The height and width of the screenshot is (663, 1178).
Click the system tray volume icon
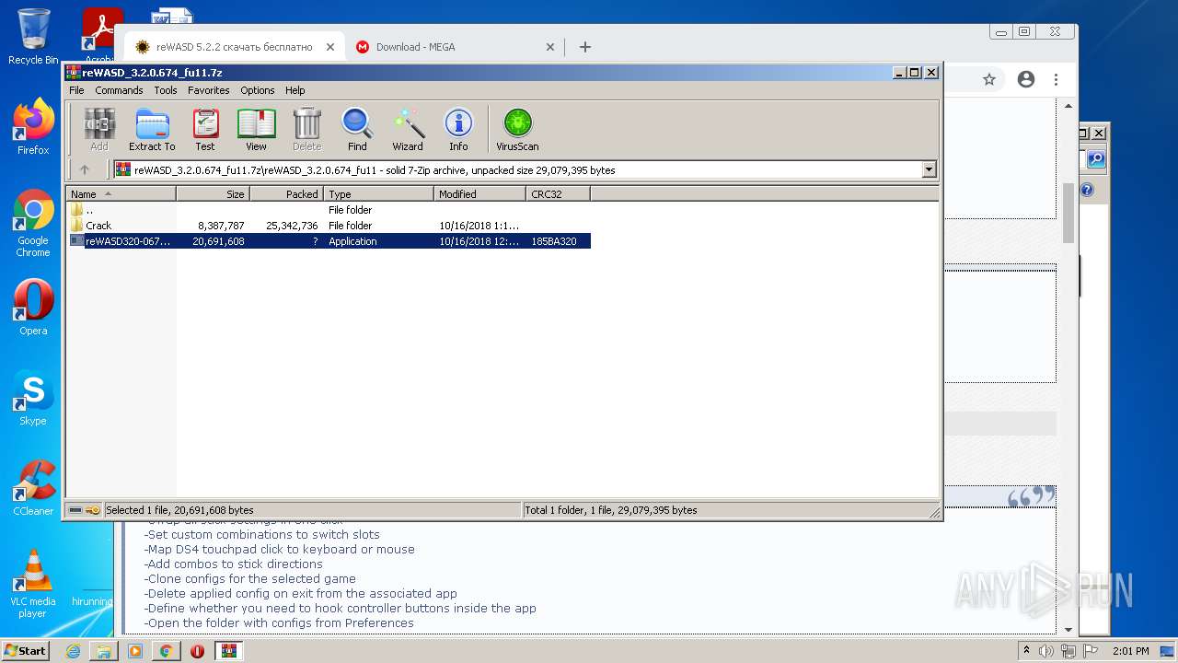pyautogui.click(x=1046, y=651)
